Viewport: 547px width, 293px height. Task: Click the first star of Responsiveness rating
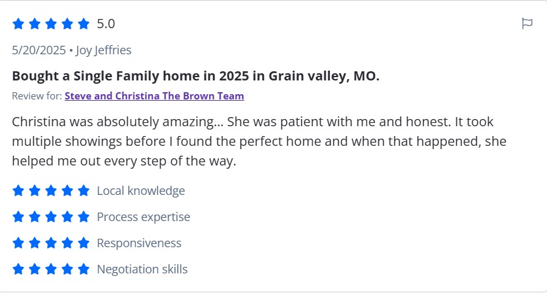point(18,243)
